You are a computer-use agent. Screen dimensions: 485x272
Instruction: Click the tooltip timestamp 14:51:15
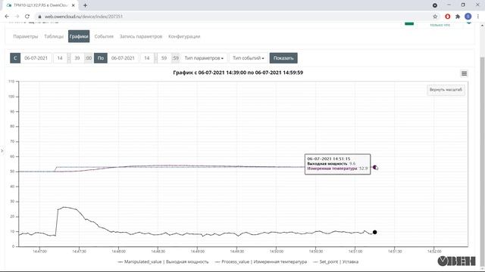(x=329, y=159)
